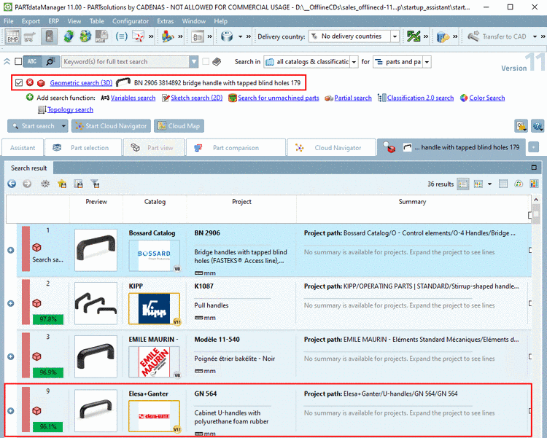This screenshot has height=438, width=547.
Task: Open the Configurator menu
Action: 131,21
